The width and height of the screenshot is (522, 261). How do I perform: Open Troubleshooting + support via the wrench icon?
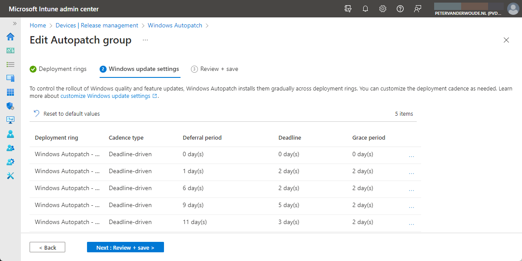click(x=10, y=175)
